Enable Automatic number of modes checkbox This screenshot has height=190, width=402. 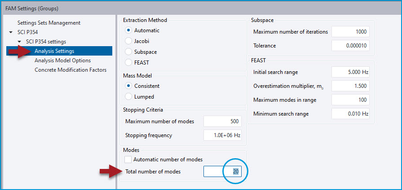click(x=128, y=160)
